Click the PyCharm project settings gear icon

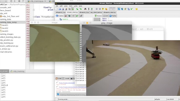tap(19, 1)
